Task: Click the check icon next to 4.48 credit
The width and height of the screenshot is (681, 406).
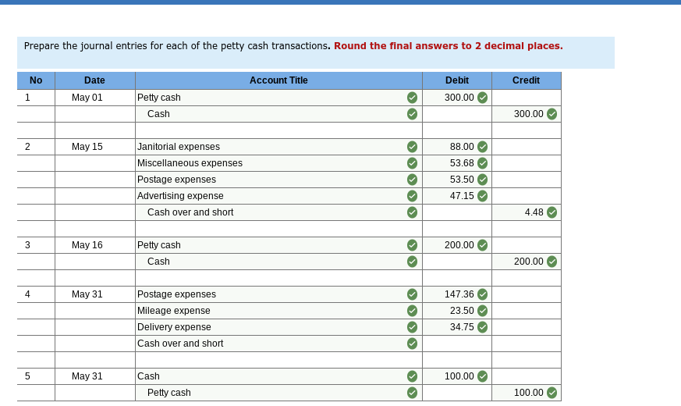Action: coord(552,212)
